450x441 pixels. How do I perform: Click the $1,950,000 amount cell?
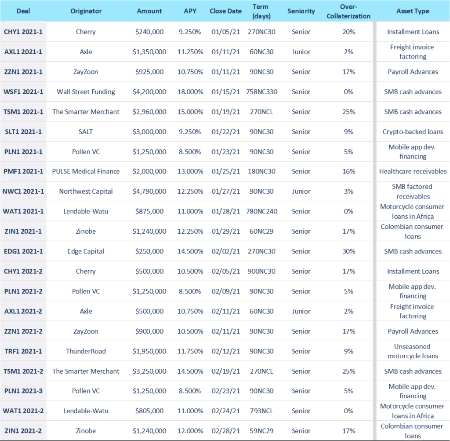149,351
